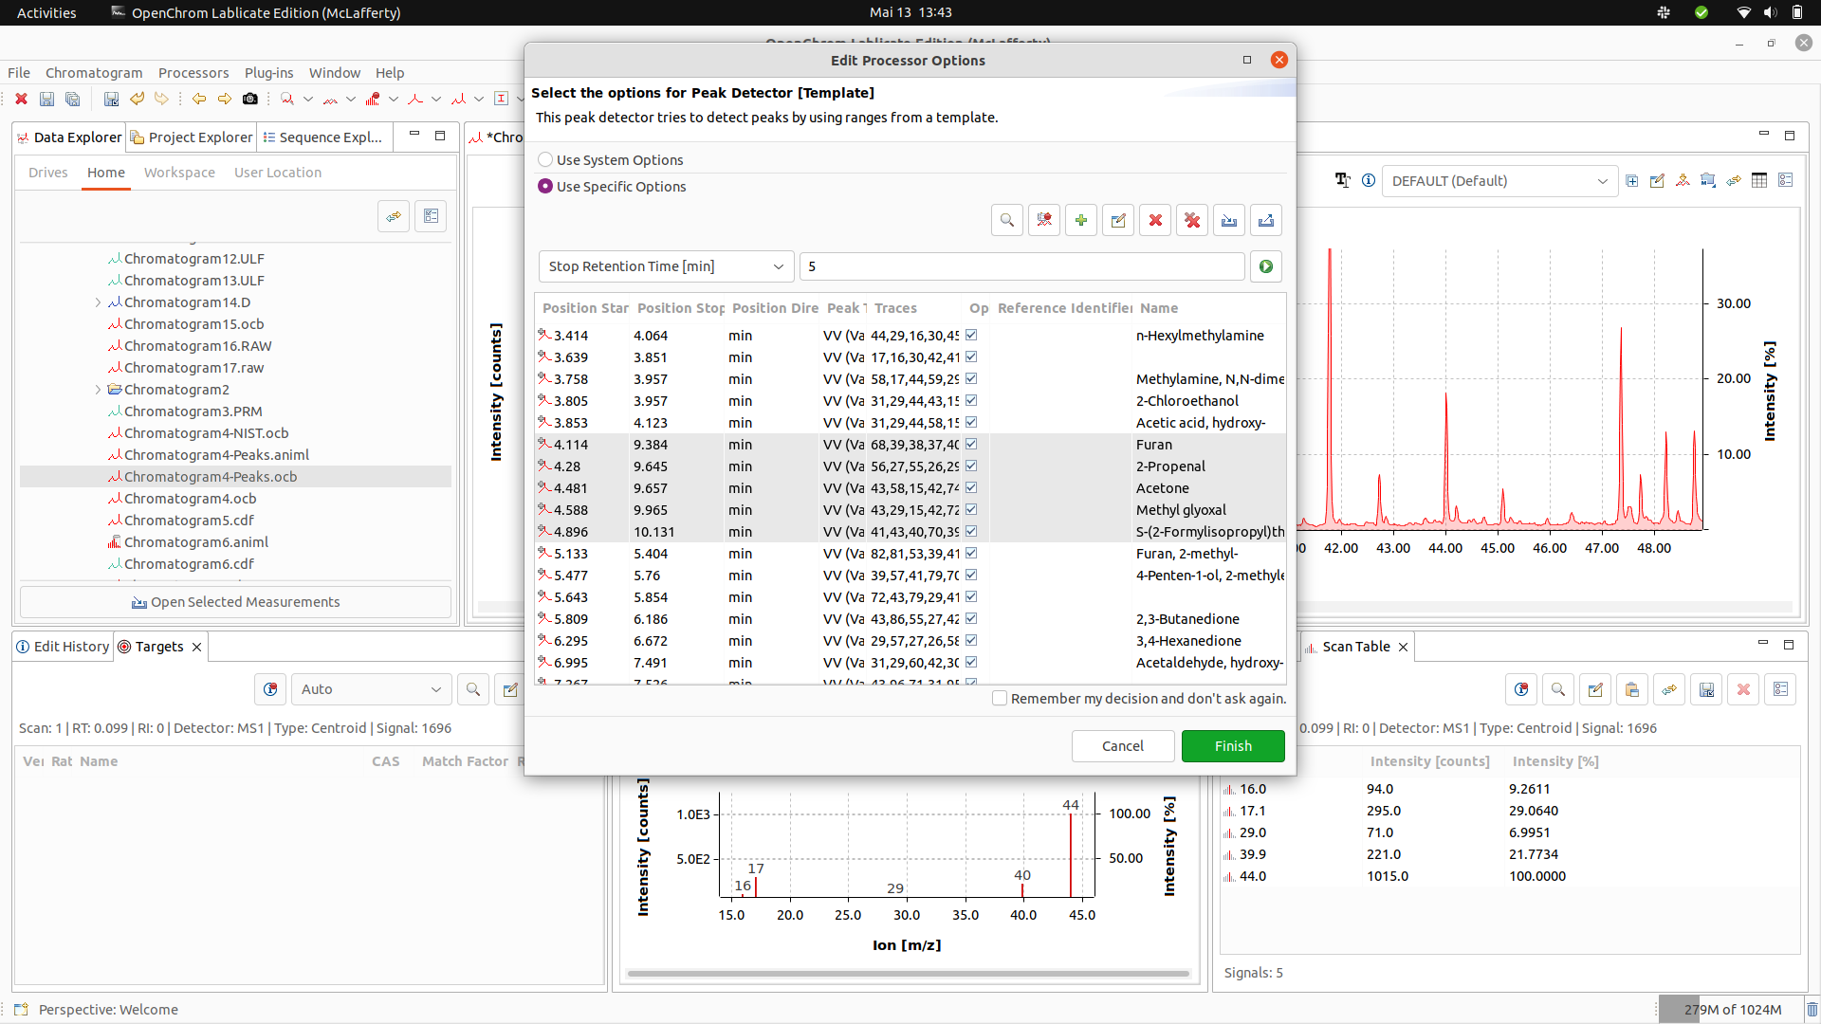This screenshot has width=1821, height=1024.
Task: Import peak ranges using the import icon
Action: (x=1229, y=219)
